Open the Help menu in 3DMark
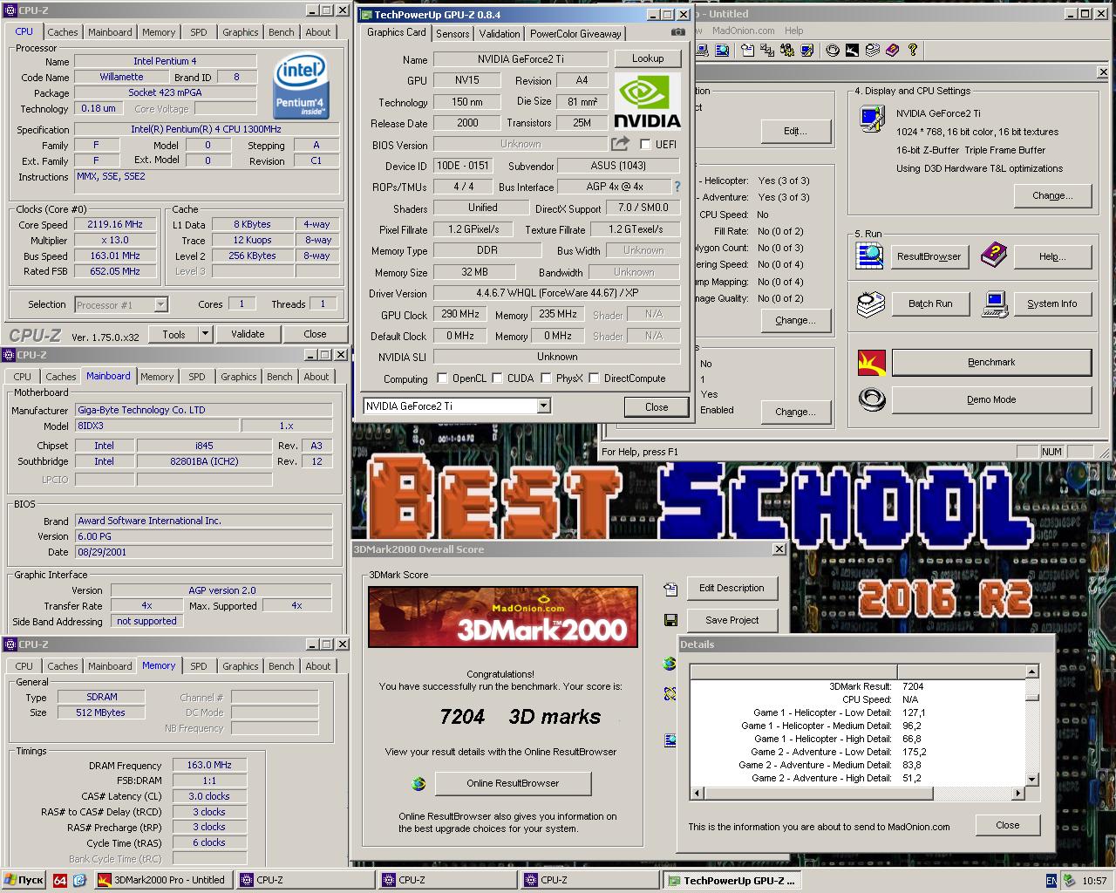 click(x=793, y=31)
